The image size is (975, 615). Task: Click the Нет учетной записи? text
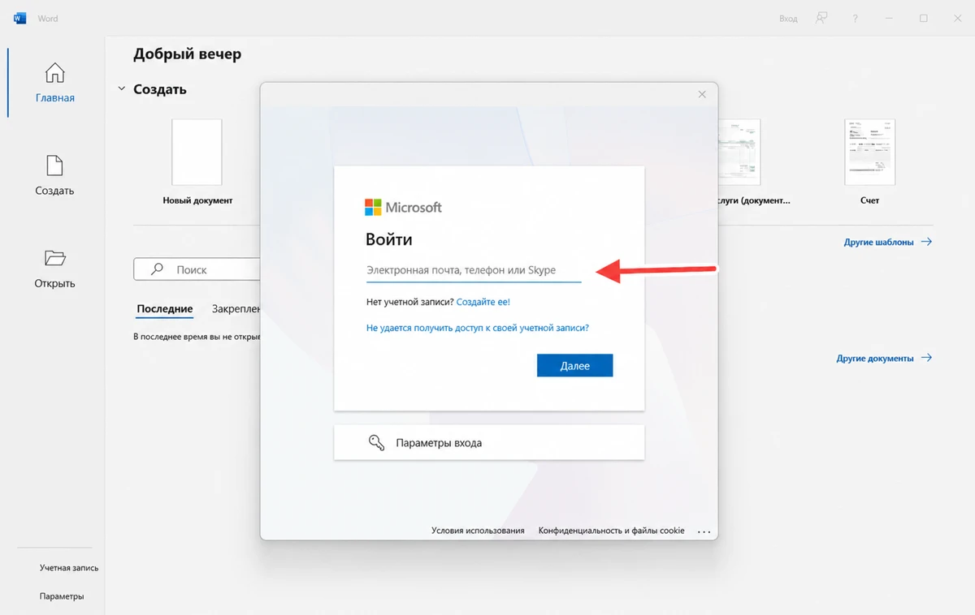pyautogui.click(x=409, y=302)
